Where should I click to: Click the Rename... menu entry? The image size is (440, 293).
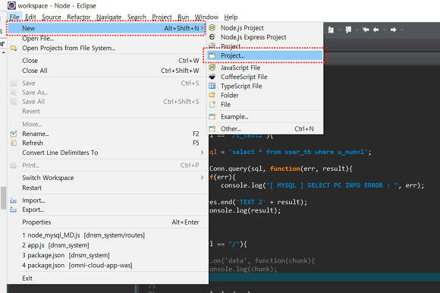pyautogui.click(x=107, y=134)
